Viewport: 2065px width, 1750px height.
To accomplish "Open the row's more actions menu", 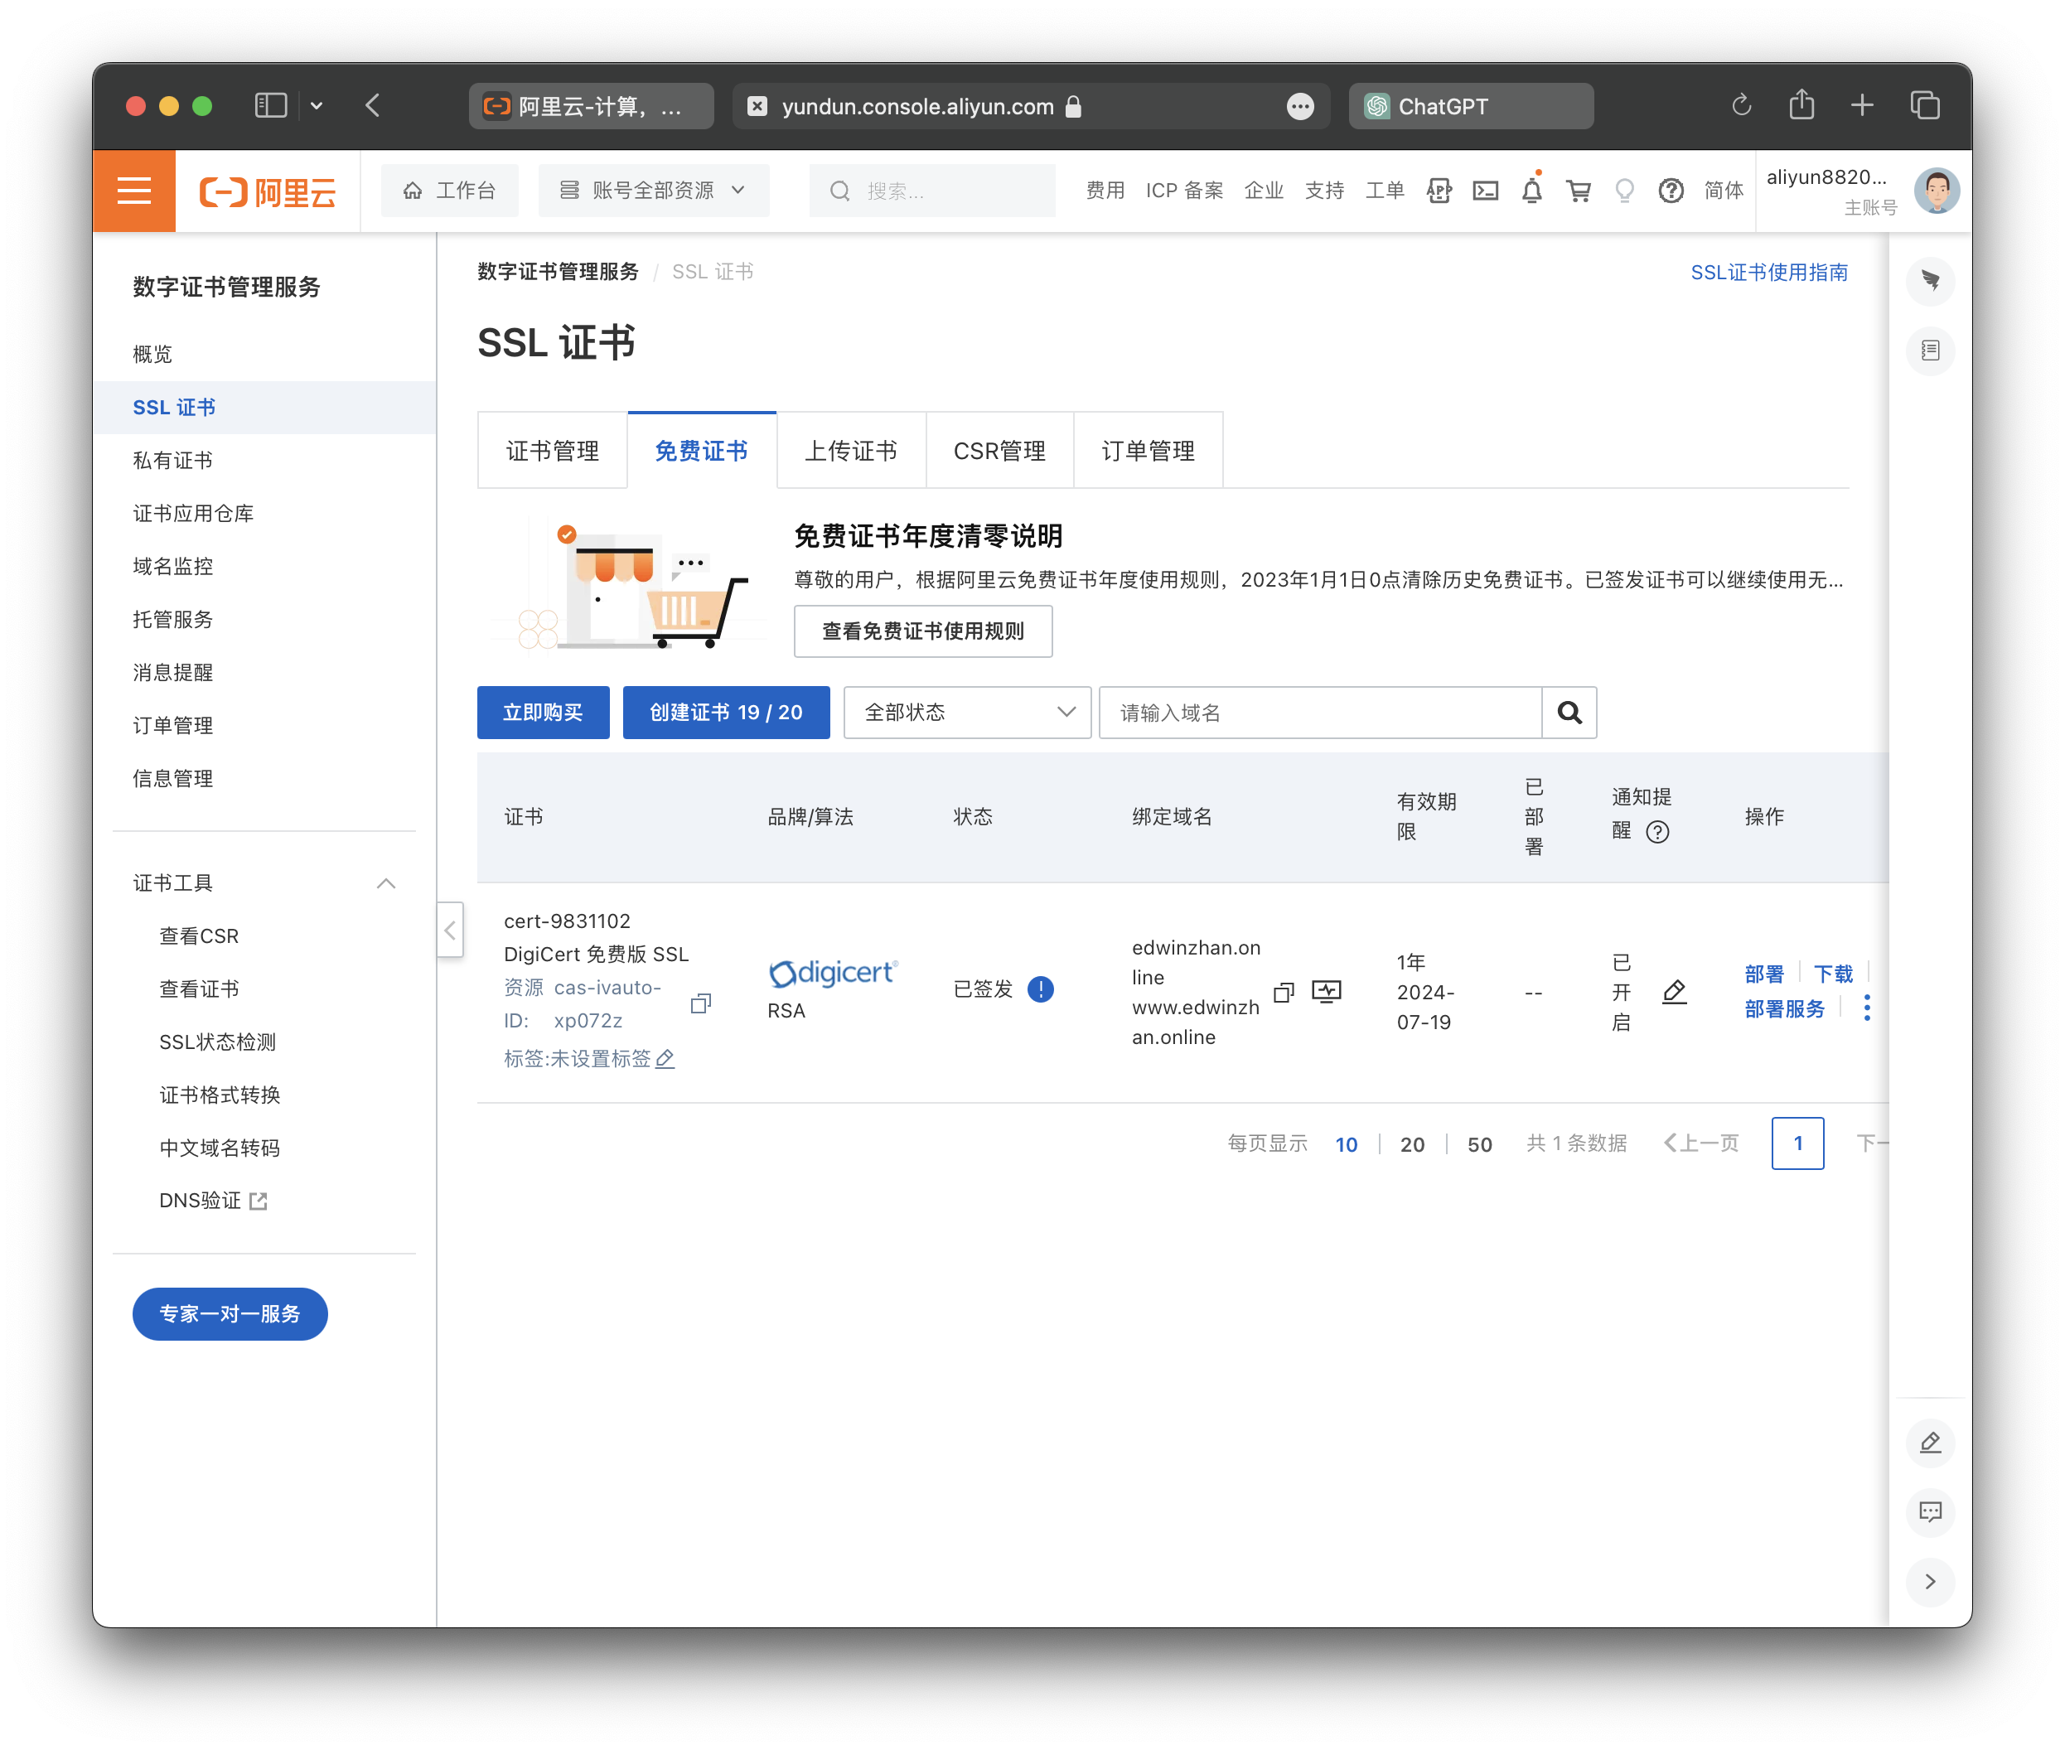I will click(1866, 1008).
